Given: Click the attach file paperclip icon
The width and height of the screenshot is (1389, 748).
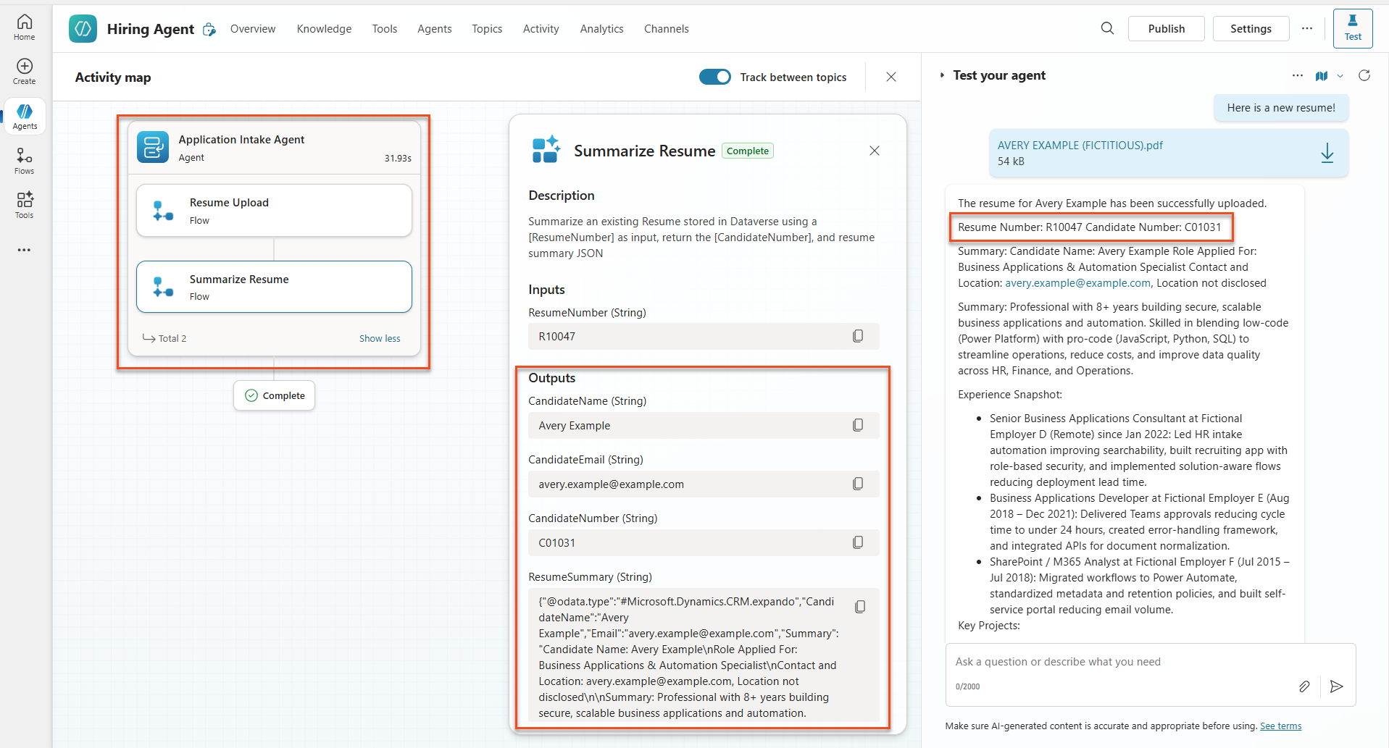Looking at the screenshot, I should coord(1304,686).
